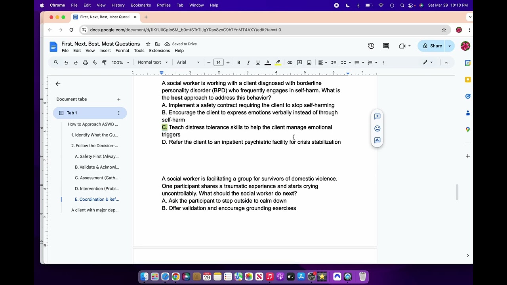Click the font size field
507x285 pixels.
[x=218, y=63]
